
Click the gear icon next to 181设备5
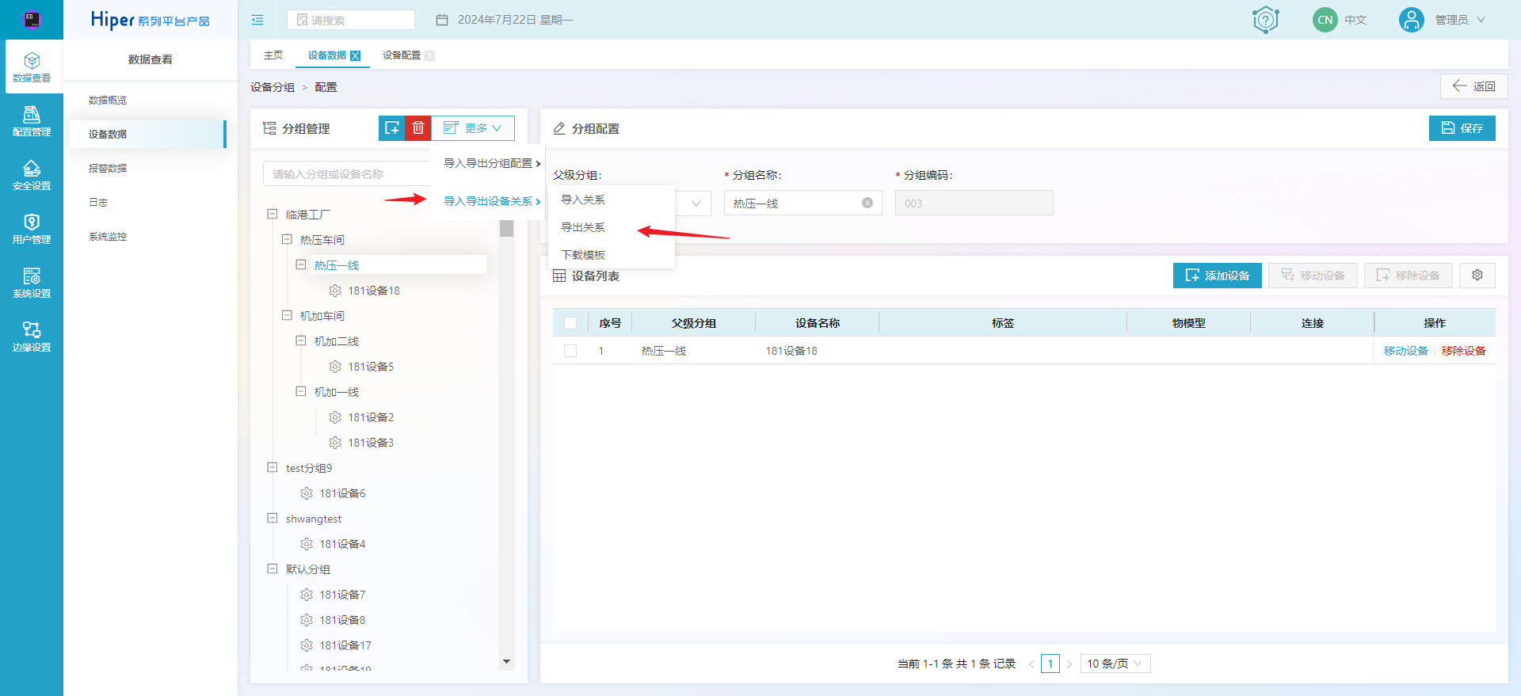[x=335, y=367]
